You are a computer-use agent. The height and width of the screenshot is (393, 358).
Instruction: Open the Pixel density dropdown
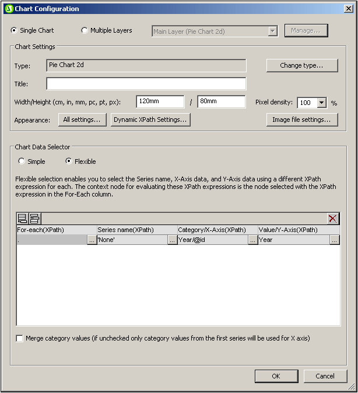click(x=321, y=103)
